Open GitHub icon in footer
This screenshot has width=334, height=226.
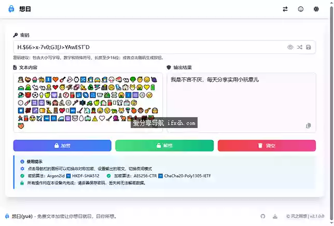[262, 216]
